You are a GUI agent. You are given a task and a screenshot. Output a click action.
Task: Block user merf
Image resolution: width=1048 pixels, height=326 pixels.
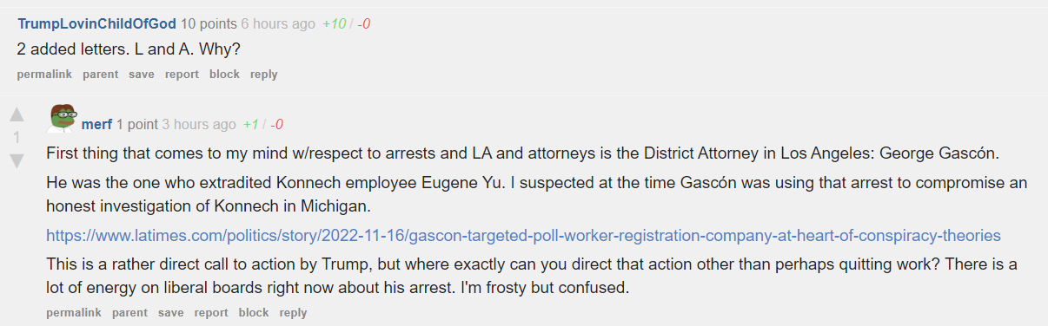(254, 313)
